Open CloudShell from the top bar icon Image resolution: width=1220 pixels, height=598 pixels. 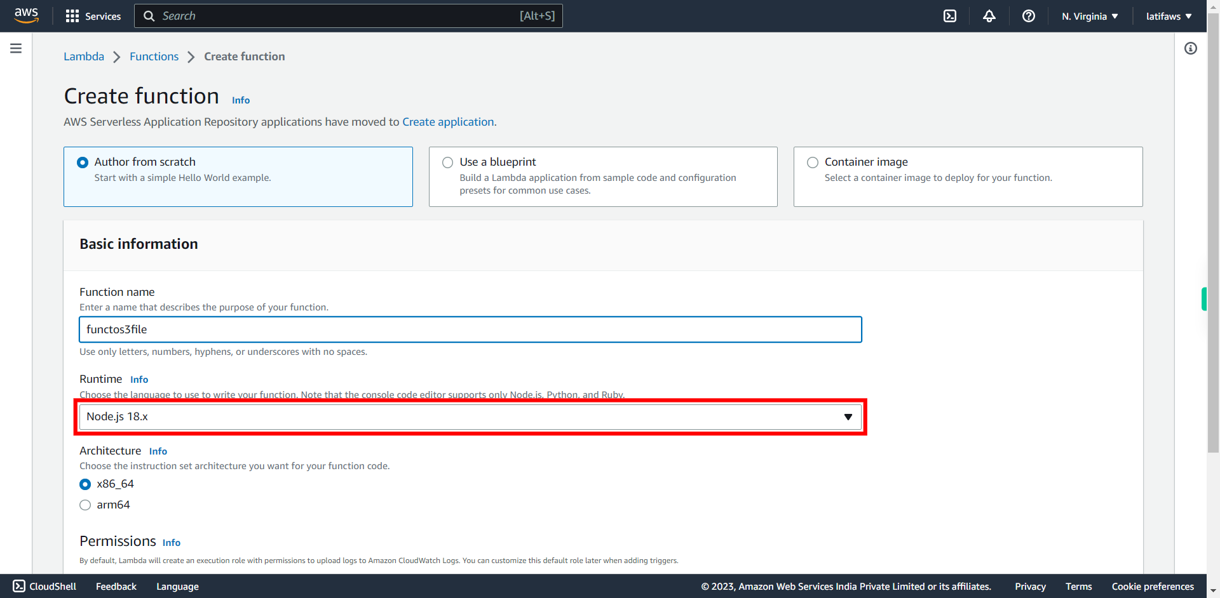coord(949,16)
